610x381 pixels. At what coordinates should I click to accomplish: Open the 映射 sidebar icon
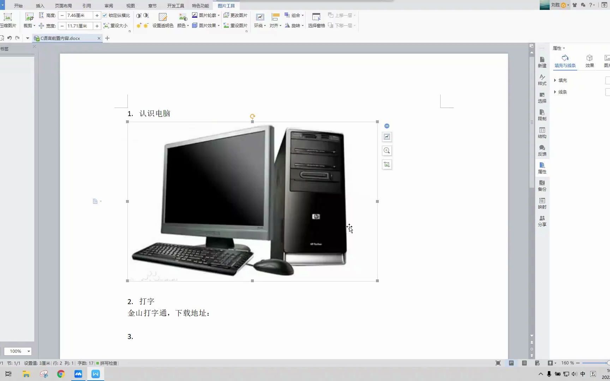click(x=542, y=203)
